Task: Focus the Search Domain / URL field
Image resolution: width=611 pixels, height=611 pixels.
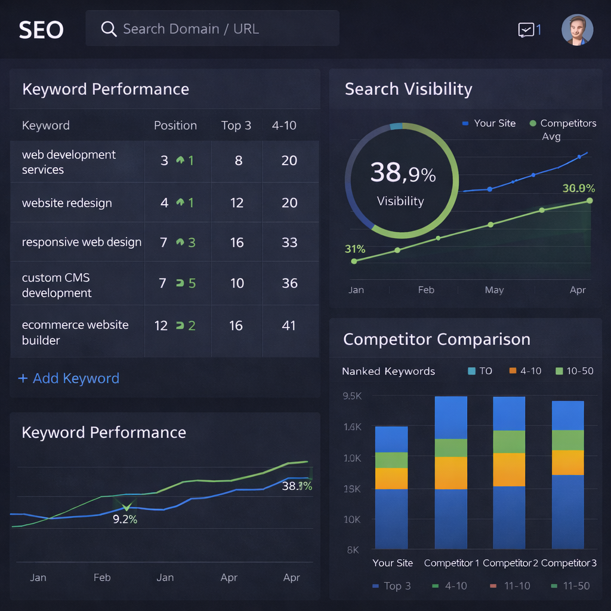Action: [x=221, y=29]
